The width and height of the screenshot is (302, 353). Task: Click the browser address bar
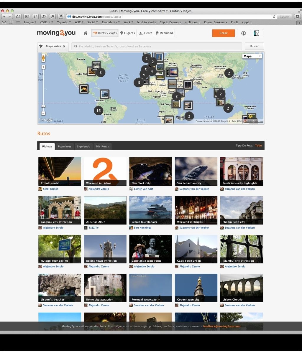click(x=171, y=17)
